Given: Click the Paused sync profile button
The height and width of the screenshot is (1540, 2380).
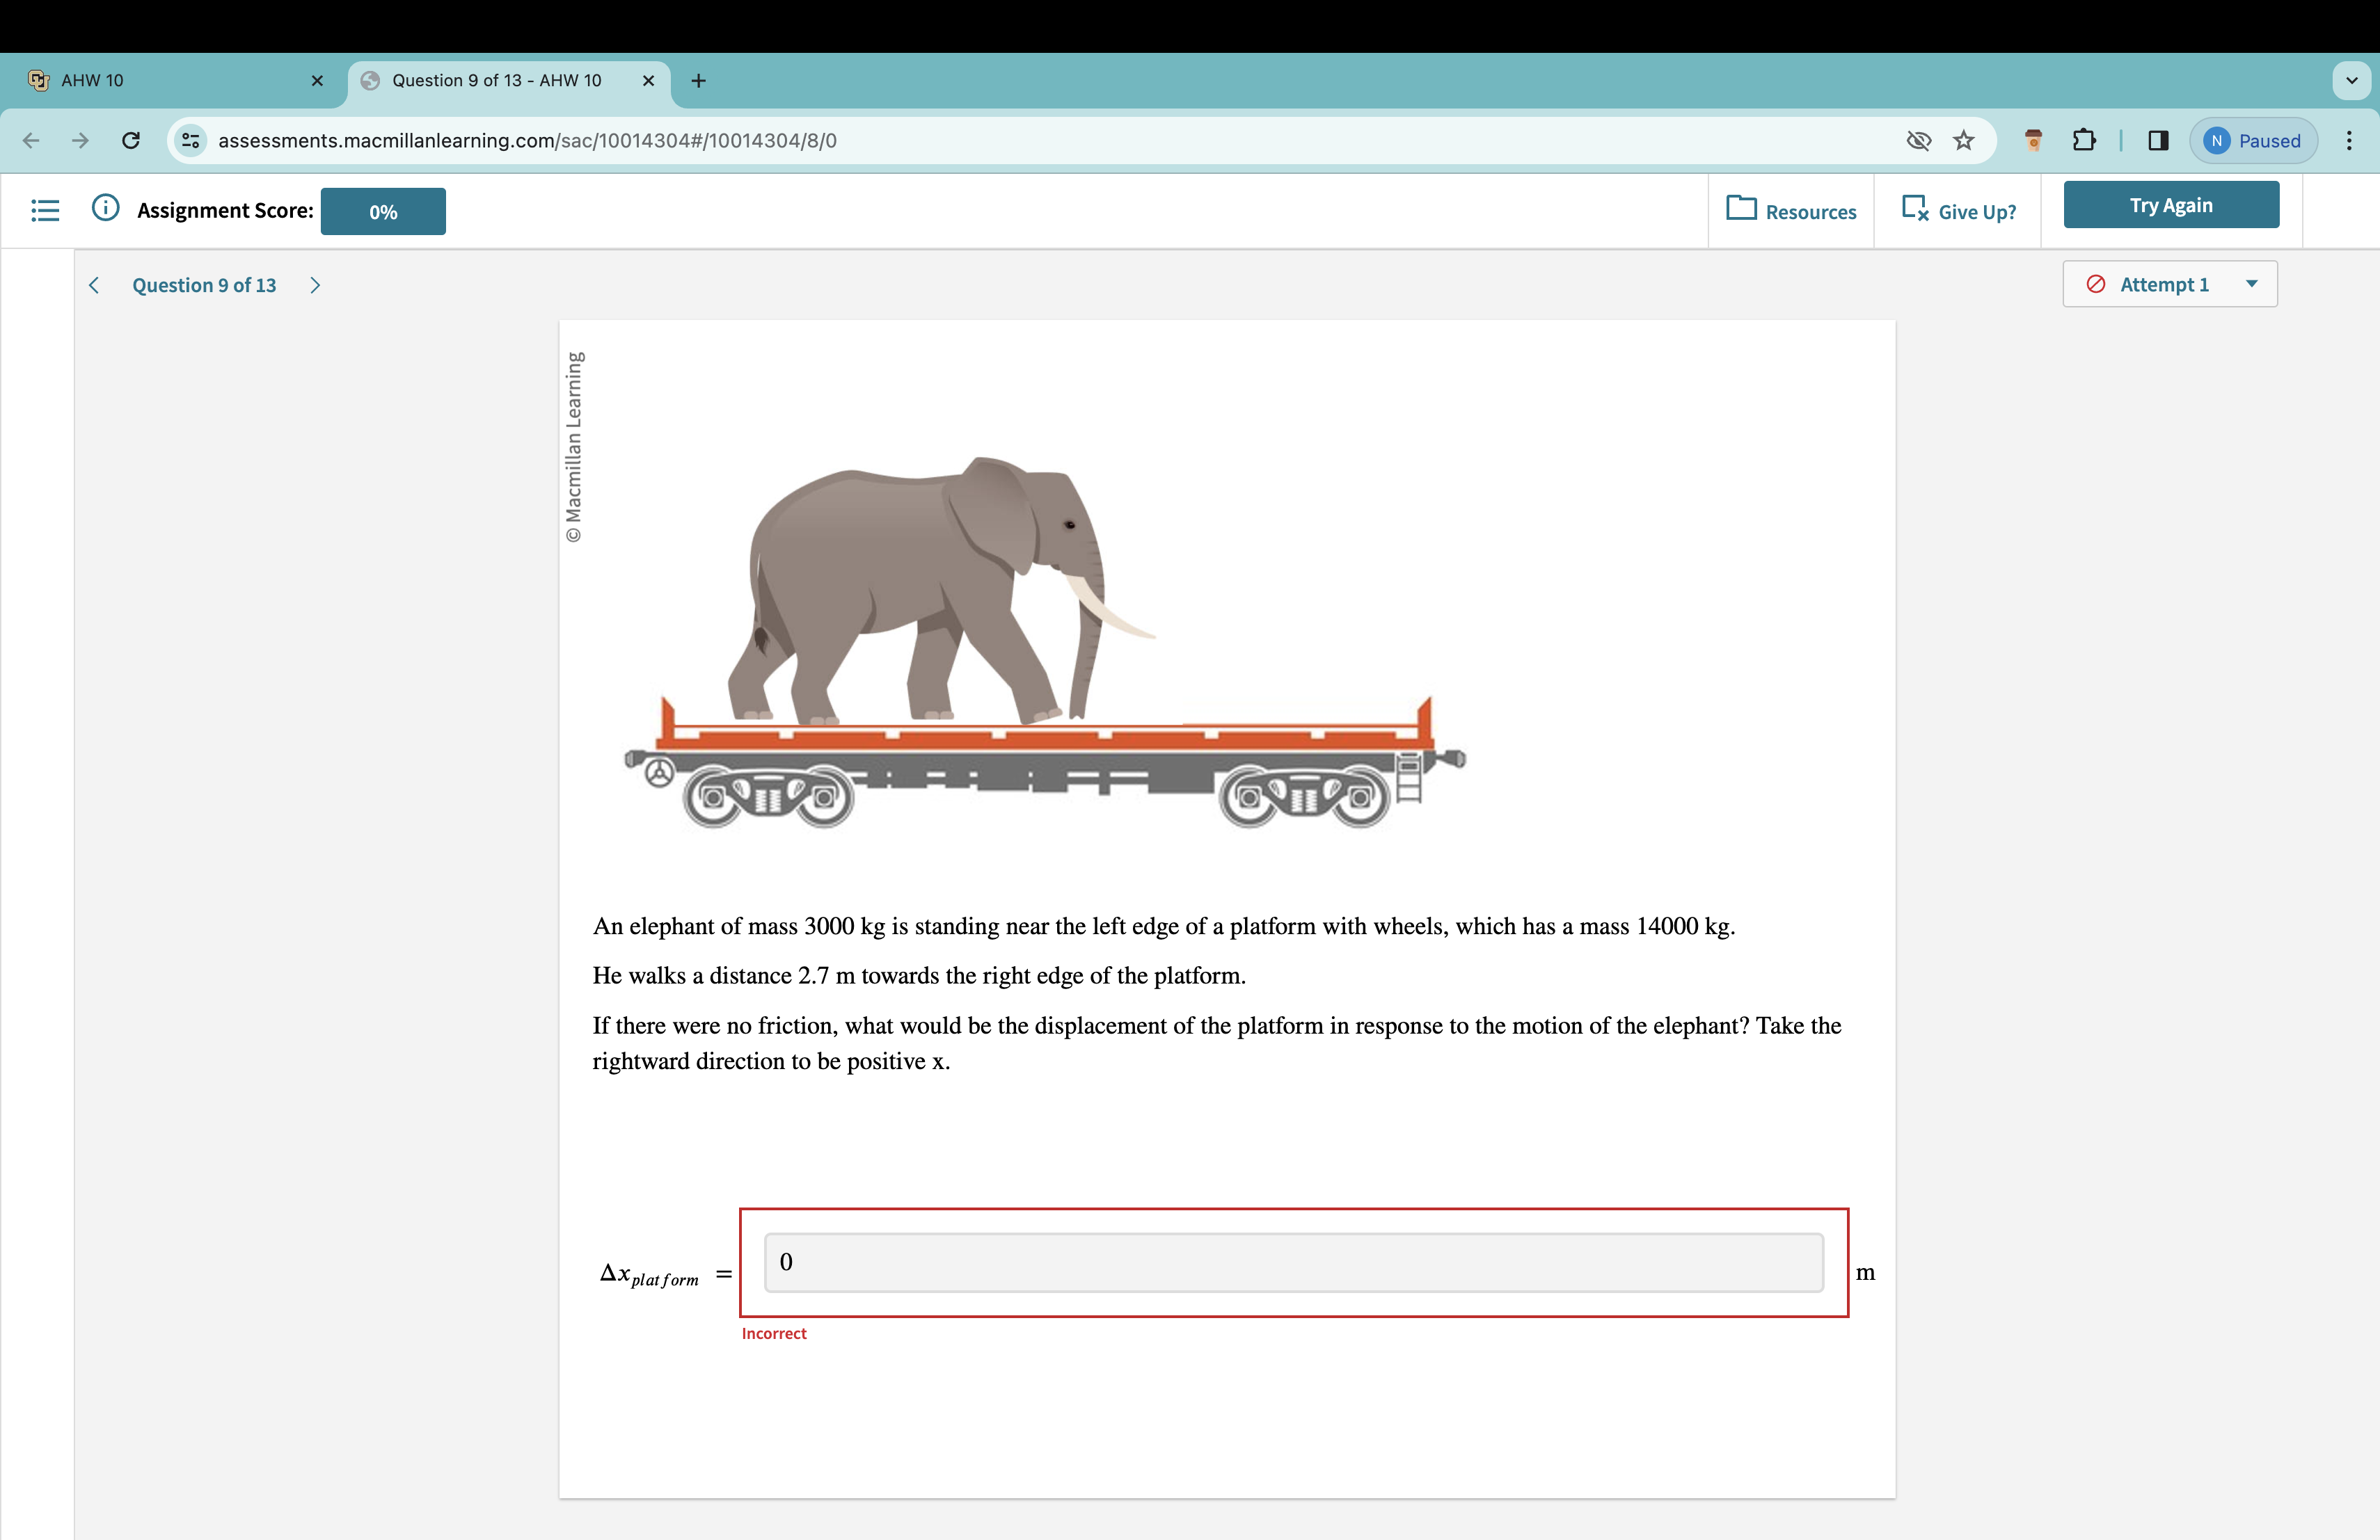Looking at the screenshot, I should (x=2253, y=140).
